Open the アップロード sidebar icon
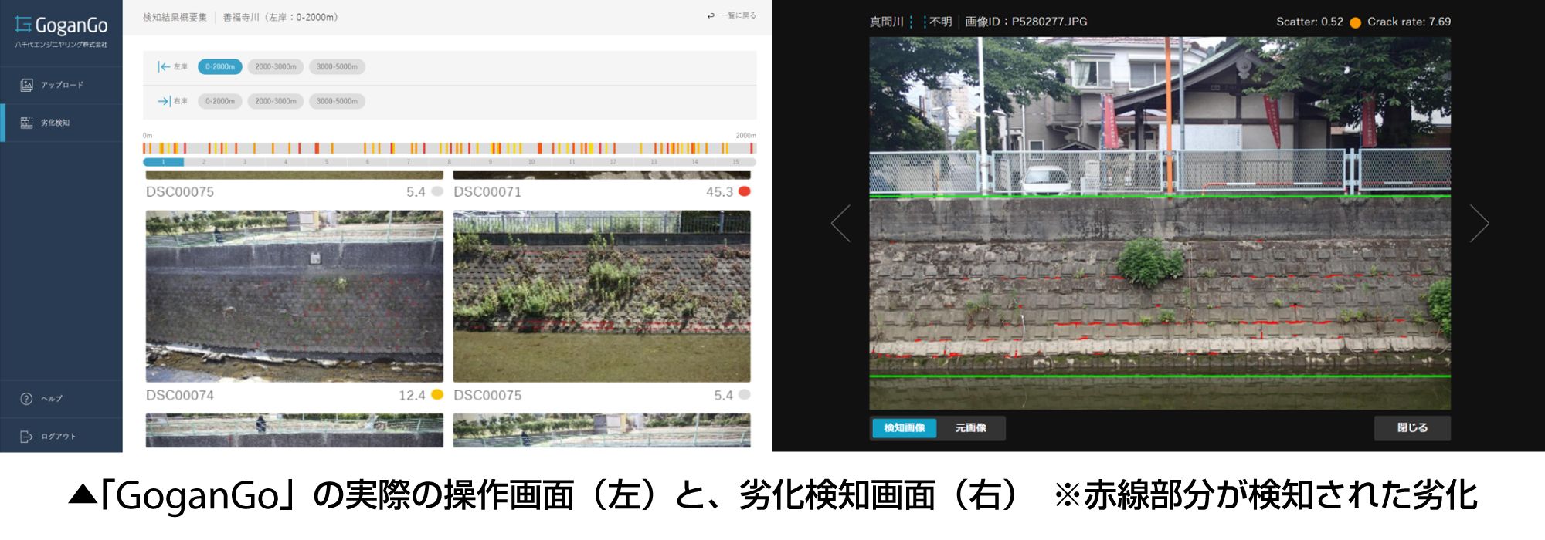The image size is (1545, 540). [x=26, y=85]
